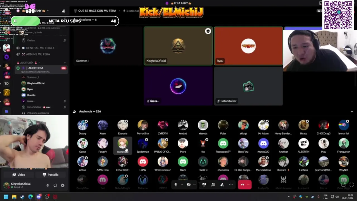Open more options ellipsis in call bar

(231, 185)
